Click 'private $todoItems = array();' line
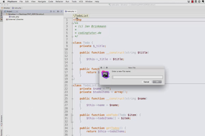This screenshot has height=136, width=205. [104, 92]
